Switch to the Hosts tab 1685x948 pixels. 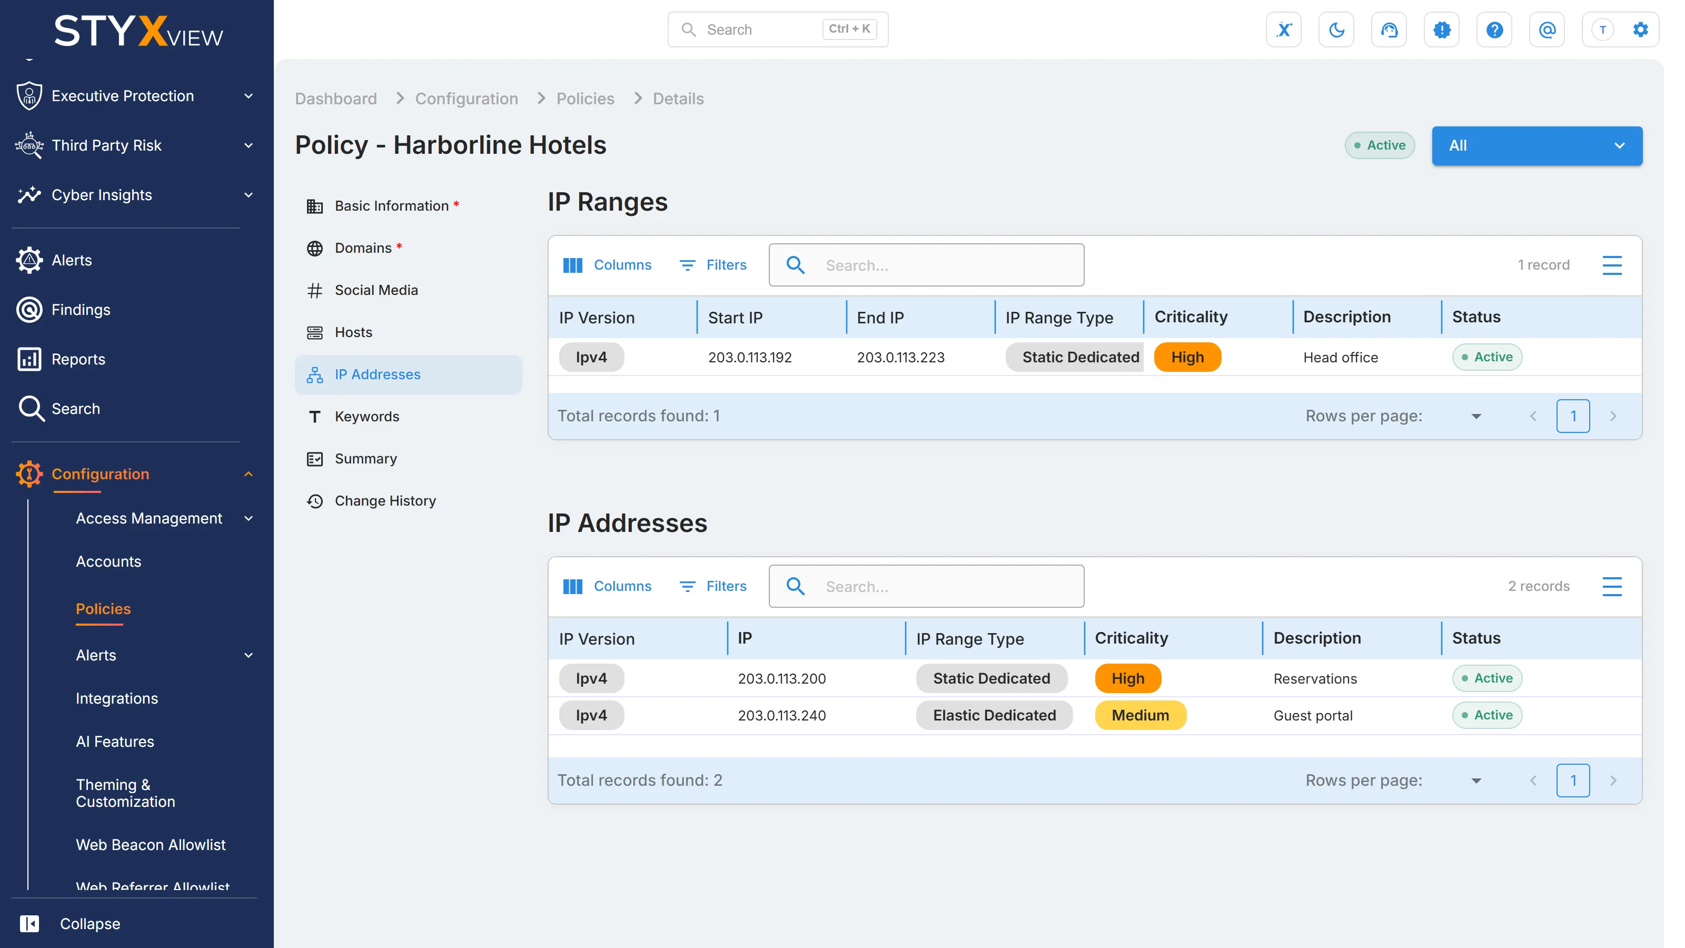408,332
